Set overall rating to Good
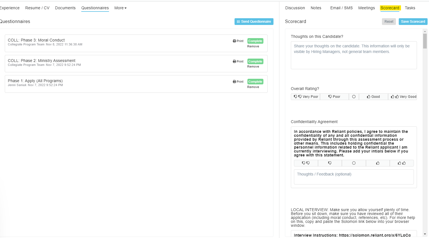429x238 pixels. (373, 97)
